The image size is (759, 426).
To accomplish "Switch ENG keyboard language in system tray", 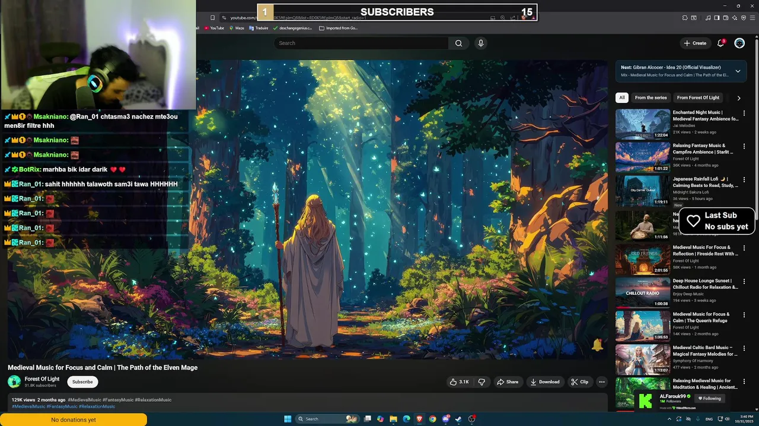I will click(709, 419).
